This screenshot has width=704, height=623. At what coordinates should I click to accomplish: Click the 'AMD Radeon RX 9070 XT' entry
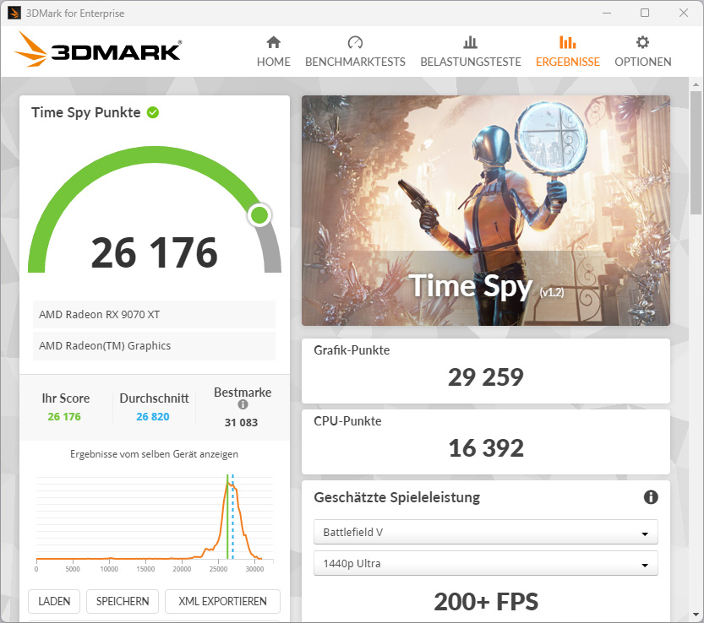click(x=154, y=314)
